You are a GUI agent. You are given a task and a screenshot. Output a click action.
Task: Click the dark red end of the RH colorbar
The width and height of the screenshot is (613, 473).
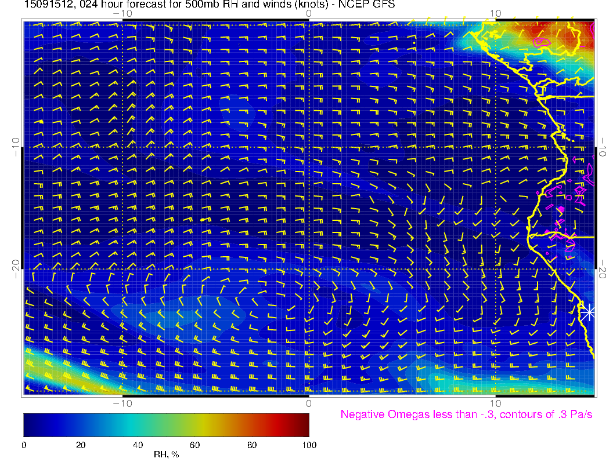(303, 425)
